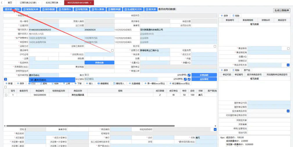The width and height of the screenshot is (293, 147).
Task: Click 删除 in the container panel
Action: tap(236, 16)
